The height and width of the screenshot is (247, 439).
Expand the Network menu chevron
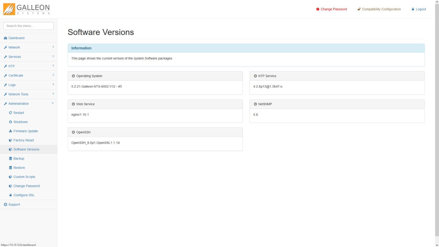(53, 47)
